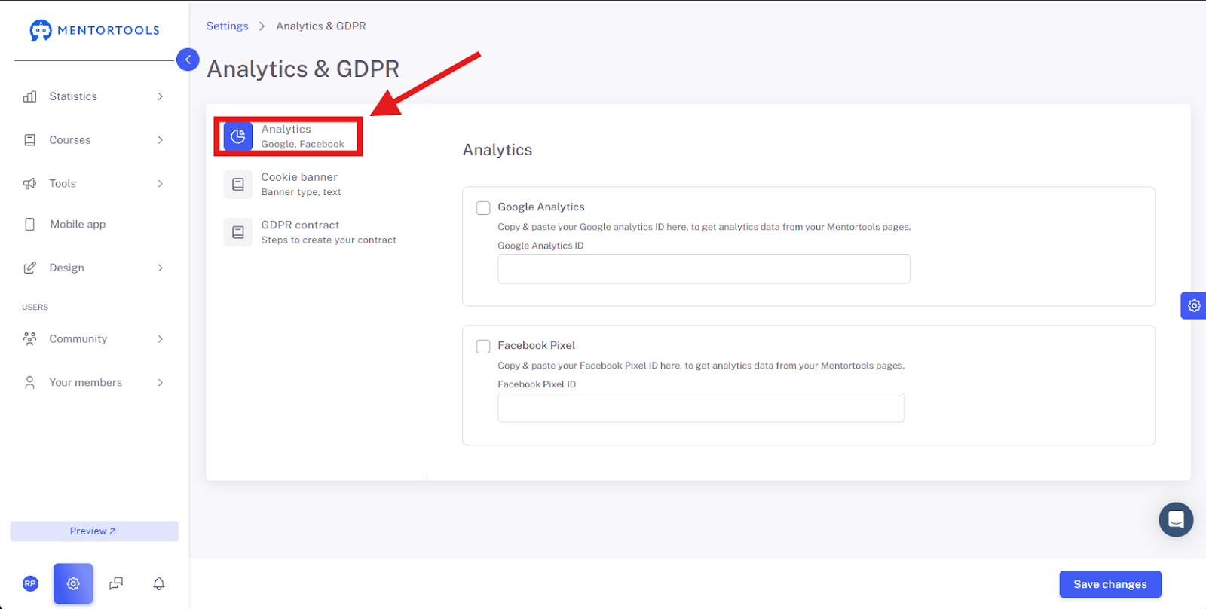Click the Preview button
This screenshot has width=1206, height=609.
94,531
